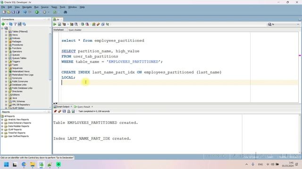Click the word employees_partitioned in first select statement
This screenshot has height=169, width=302.
click(119, 41)
